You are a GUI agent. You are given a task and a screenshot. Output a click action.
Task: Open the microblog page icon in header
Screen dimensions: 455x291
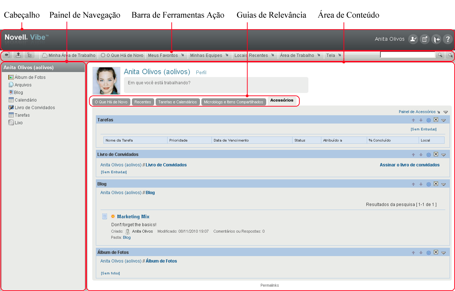[x=425, y=39]
